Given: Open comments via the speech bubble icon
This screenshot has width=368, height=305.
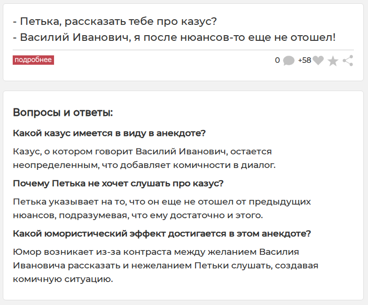Looking at the screenshot, I should pyautogui.click(x=289, y=61).
